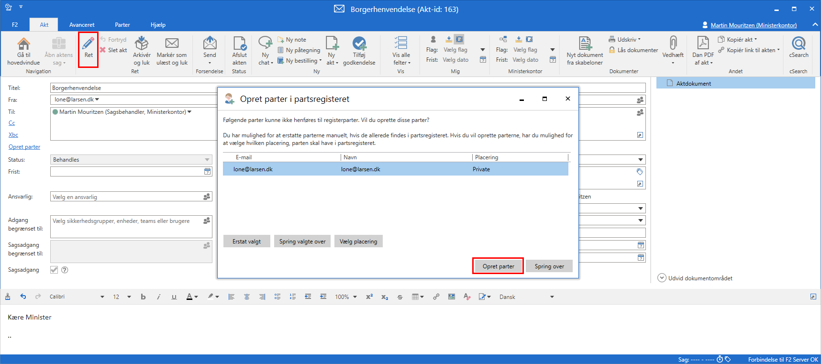Screen dimensions: 821x364
Task: Click the Send envelope icon
Action: [210, 44]
